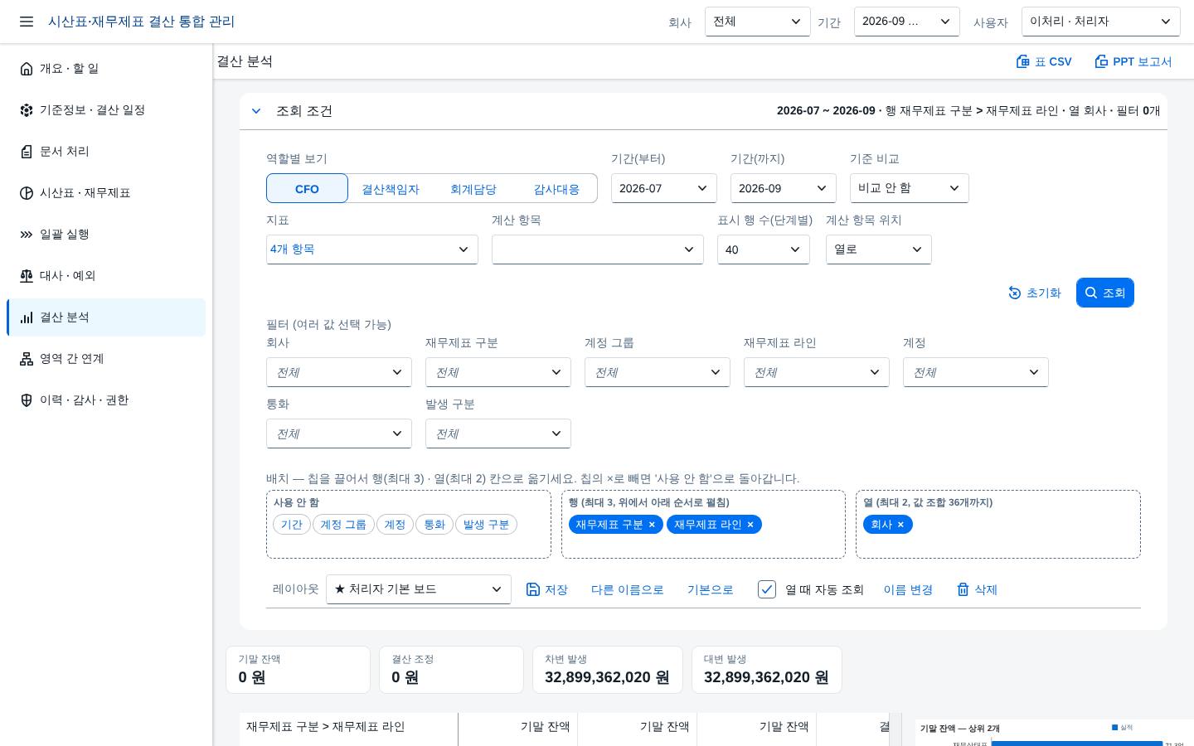The height and width of the screenshot is (746, 1194).
Task: Click the 문서 처리 document icon
Action: pos(27,152)
